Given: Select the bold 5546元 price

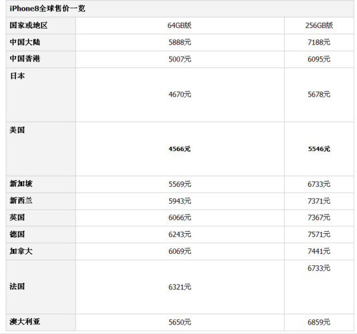Looking at the screenshot, I should 319,149.
